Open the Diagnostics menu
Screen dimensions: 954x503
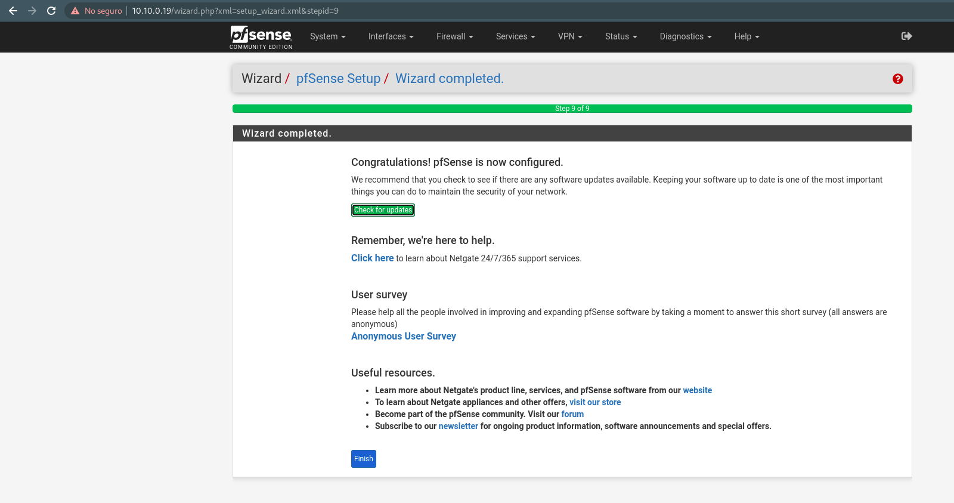(685, 36)
